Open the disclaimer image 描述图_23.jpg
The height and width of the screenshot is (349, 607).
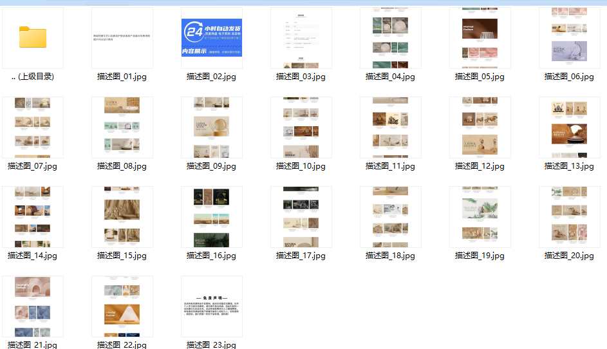212,307
